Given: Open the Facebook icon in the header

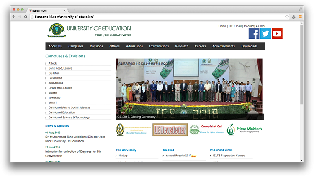Looking at the screenshot, I should (x=254, y=34).
